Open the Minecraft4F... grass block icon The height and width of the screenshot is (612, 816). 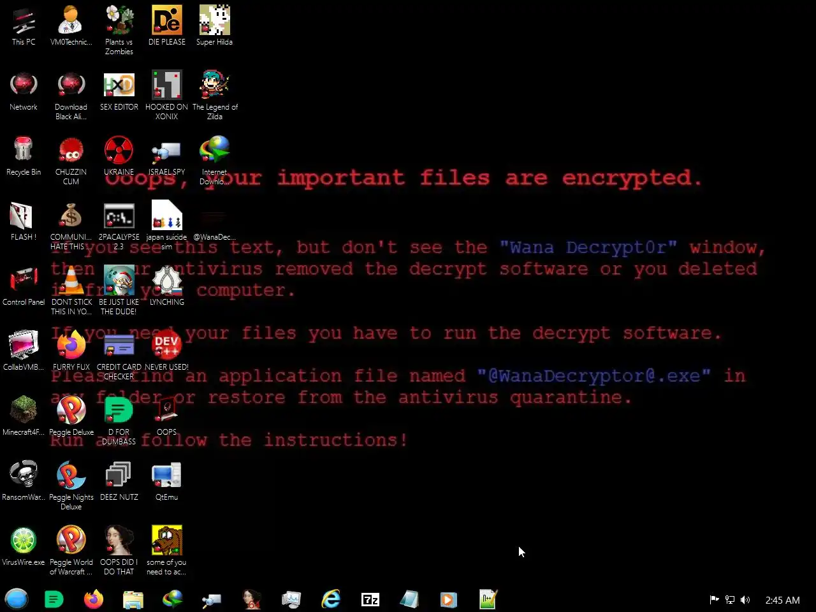[24, 416]
